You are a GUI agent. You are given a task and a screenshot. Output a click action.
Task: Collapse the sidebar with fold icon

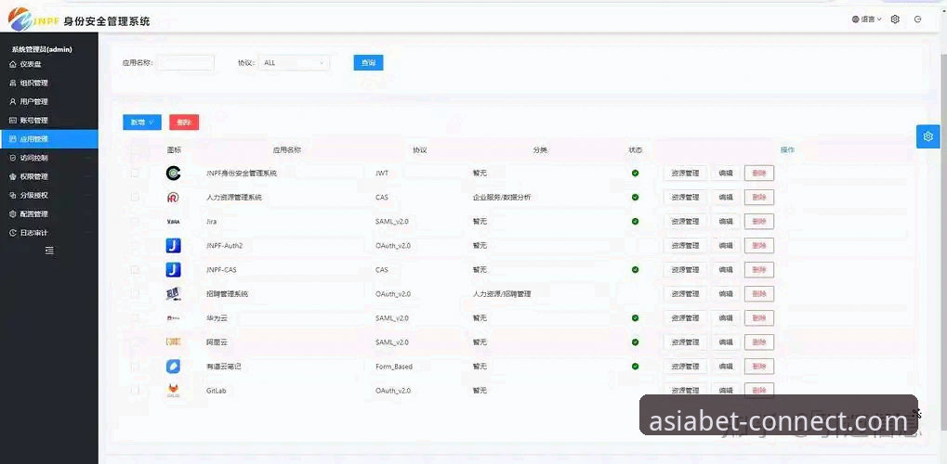(x=49, y=251)
